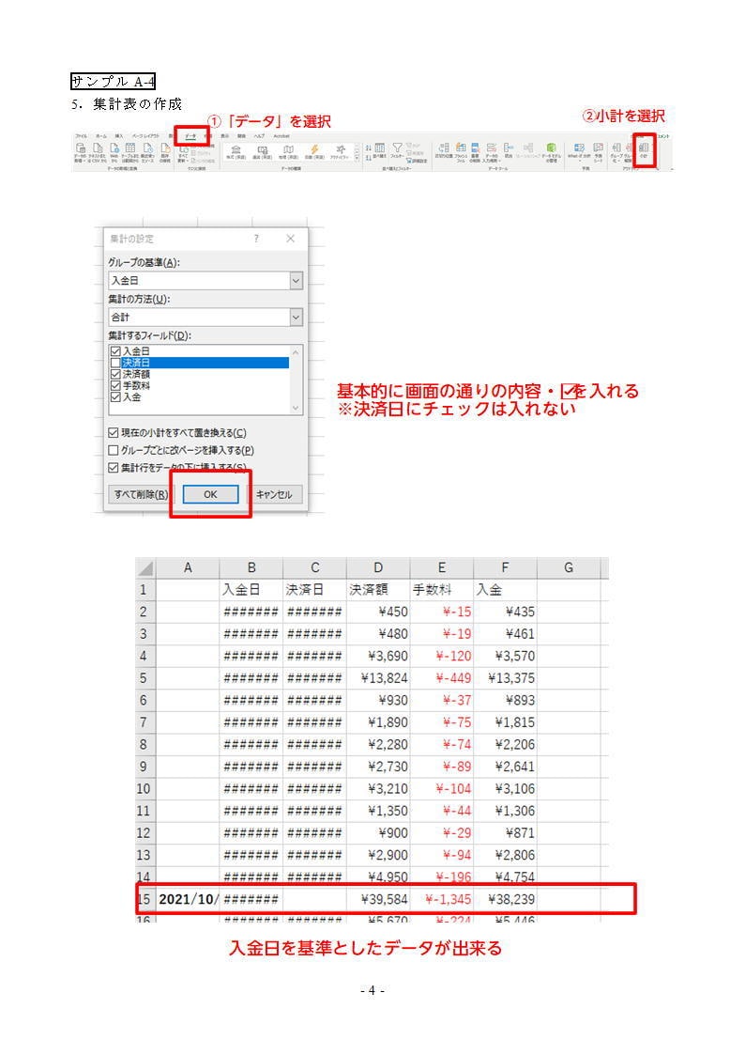Viewport: 745px width, 1055px height.
Task: Close the 集計の設定 dialog
Action: (x=290, y=239)
